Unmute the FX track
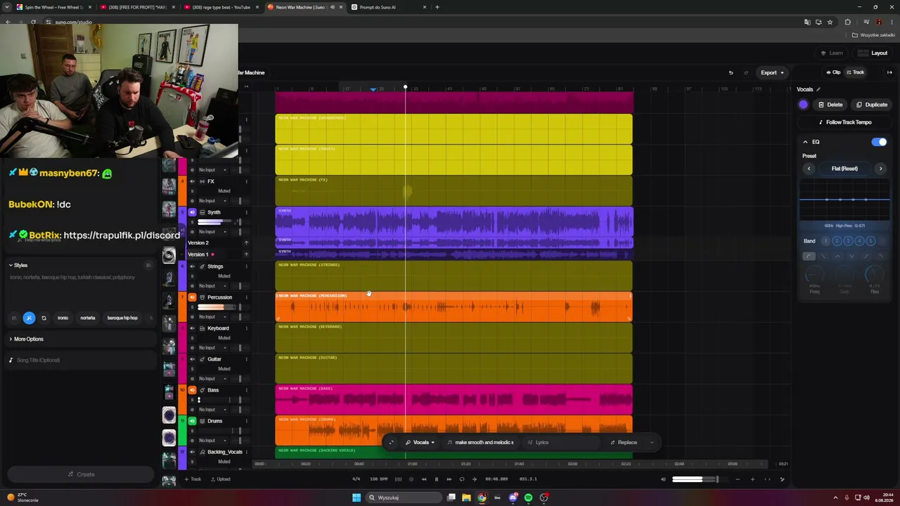Viewport: 900px width, 506px height. point(192,181)
